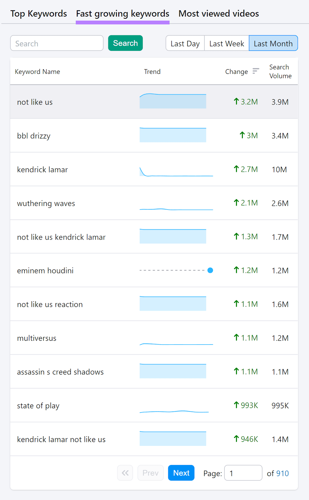Sort the table by the Change column icon
The height and width of the screenshot is (500, 309).
(x=255, y=71)
